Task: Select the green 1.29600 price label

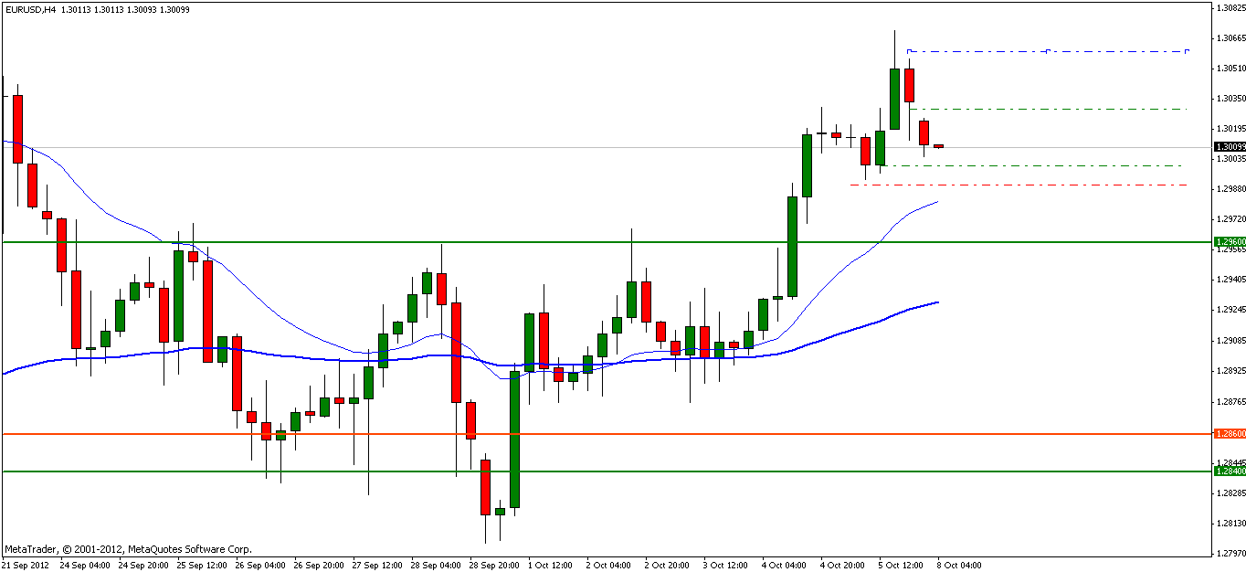Action: click(x=1230, y=242)
